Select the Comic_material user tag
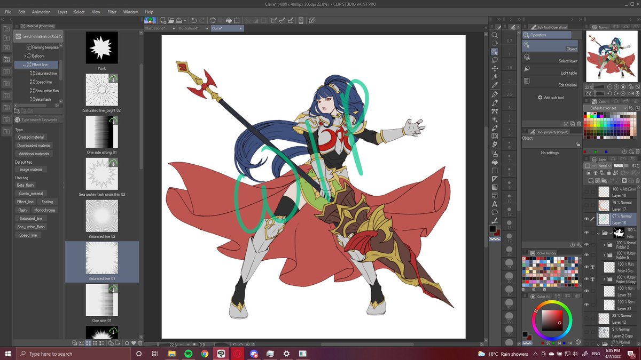Image resolution: width=641 pixels, height=360 pixels. tap(30, 194)
